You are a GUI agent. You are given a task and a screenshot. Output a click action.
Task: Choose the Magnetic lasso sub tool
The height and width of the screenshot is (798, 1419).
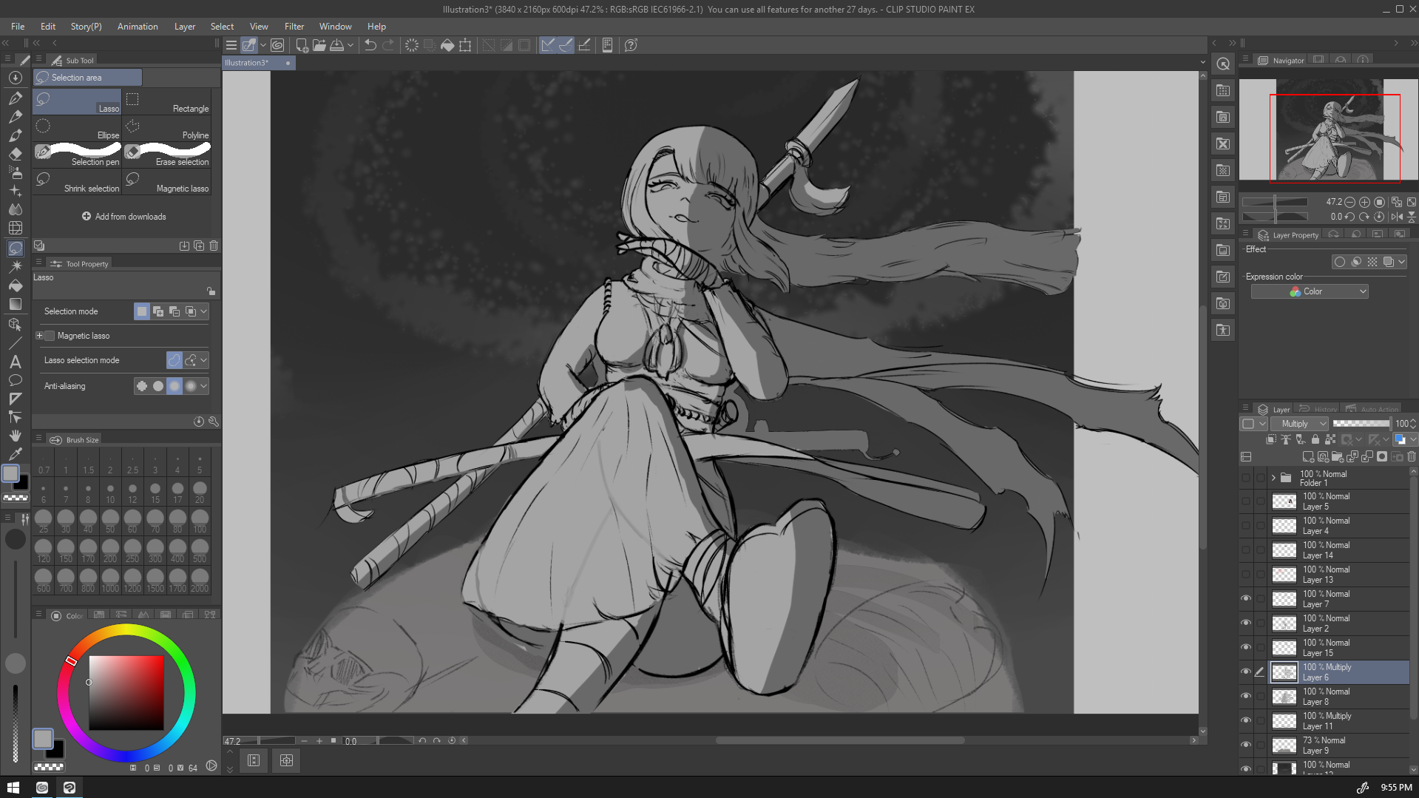(x=166, y=182)
